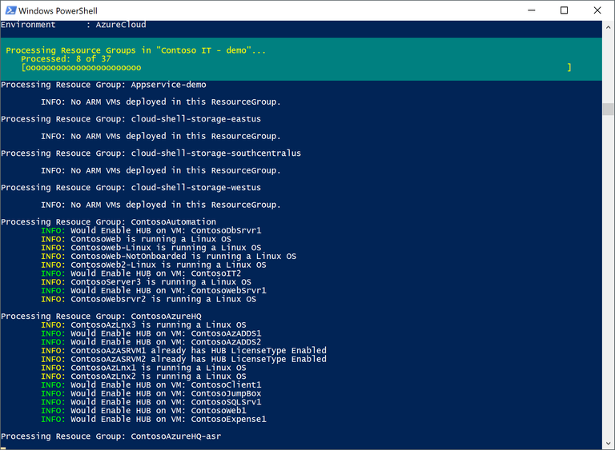Click the cloud-shell-storage-eastus line
Viewport: 615px width, 450px height.
coord(131,119)
